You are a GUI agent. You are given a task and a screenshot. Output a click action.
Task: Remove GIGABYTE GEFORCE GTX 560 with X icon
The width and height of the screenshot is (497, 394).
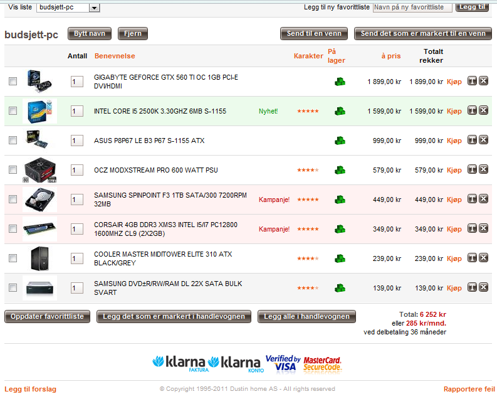click(x=483, y=81)
